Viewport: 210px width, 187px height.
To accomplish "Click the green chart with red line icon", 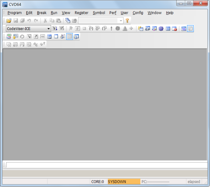I will 9,36.
